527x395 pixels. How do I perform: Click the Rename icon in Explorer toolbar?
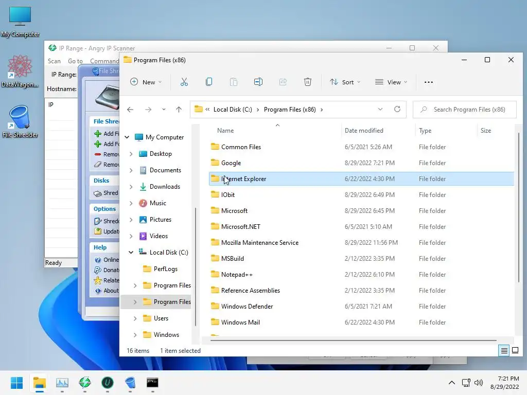pos(258,82)
